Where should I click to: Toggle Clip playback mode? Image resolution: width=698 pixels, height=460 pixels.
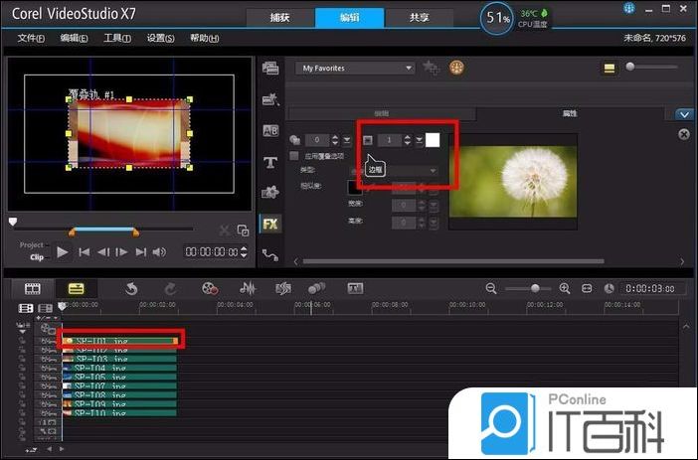click(37, 256)
